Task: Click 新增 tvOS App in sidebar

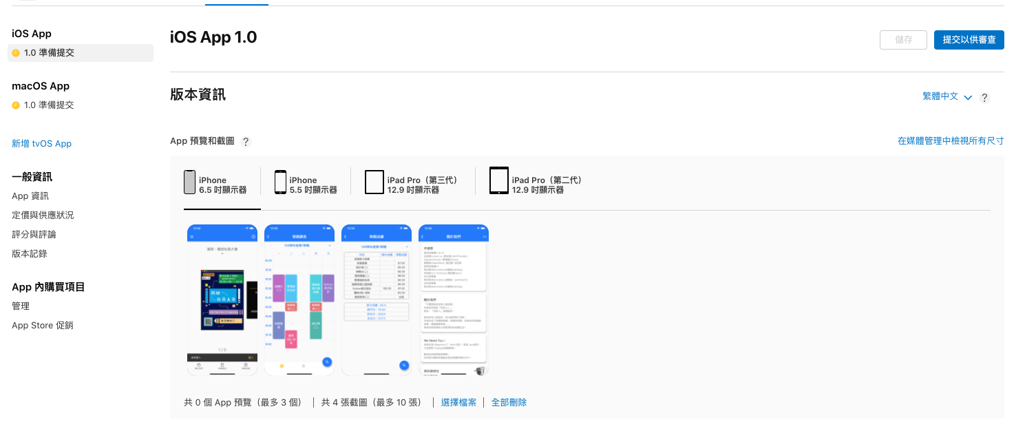Action: click(x=41, y=144)
